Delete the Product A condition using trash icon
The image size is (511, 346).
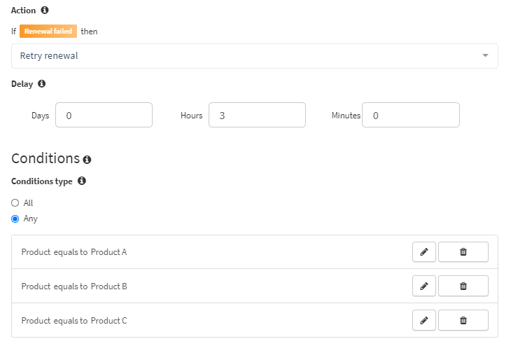(x=463, y=251)
